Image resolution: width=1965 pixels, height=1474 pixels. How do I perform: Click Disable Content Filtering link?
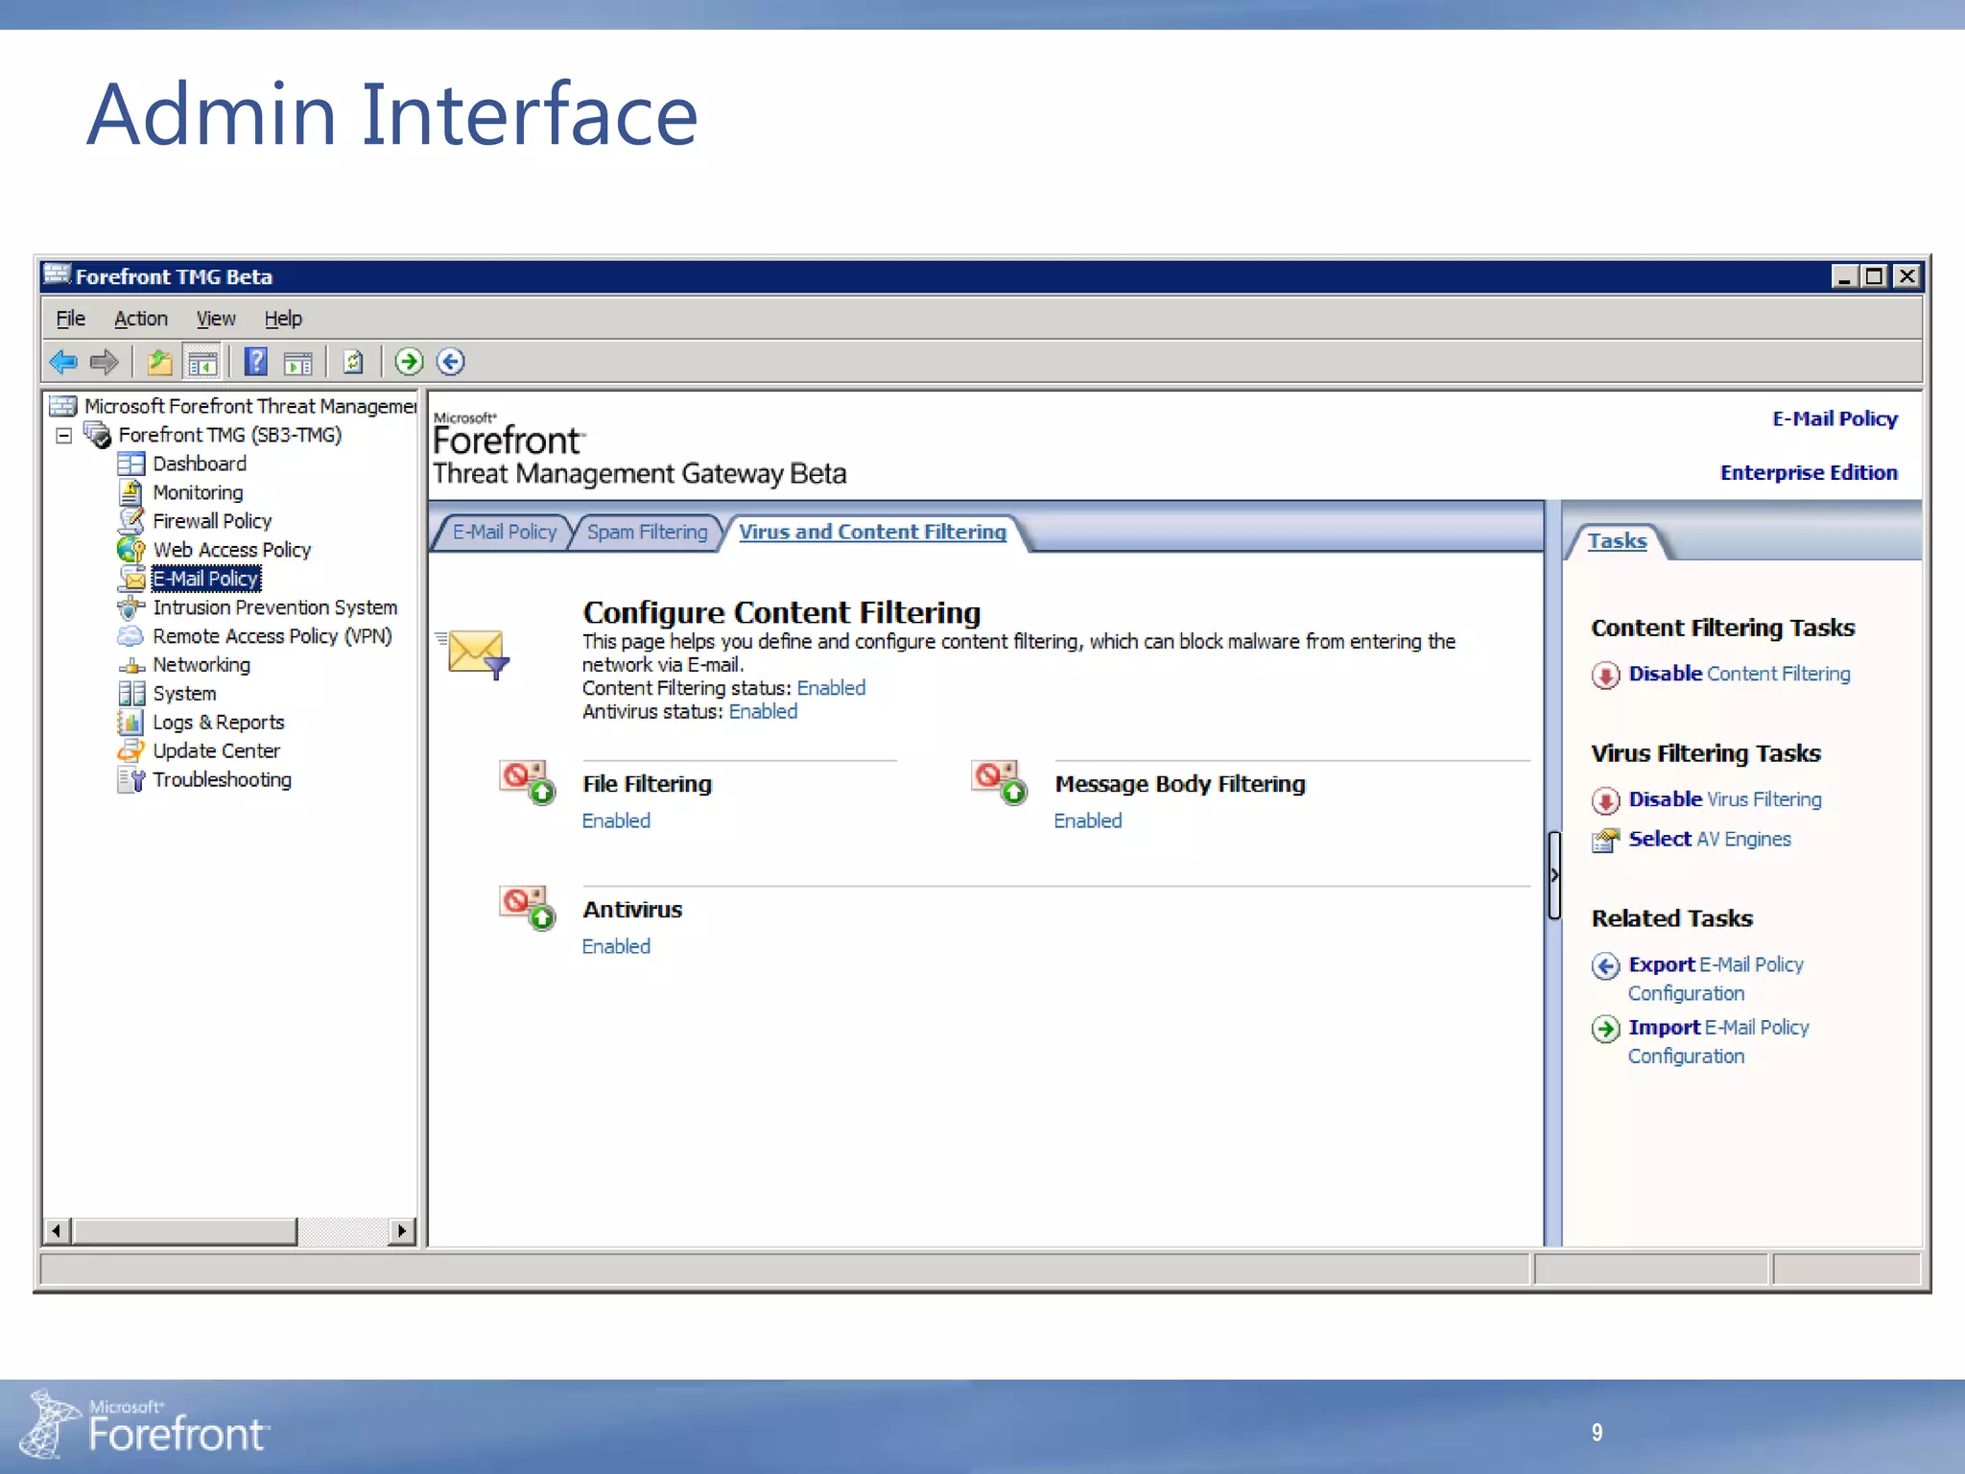1740,674
